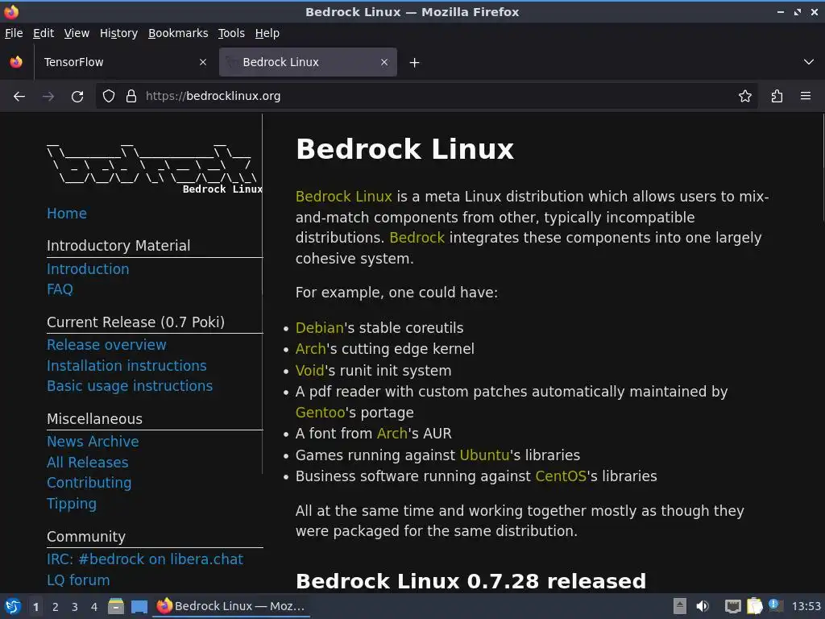Click the volume speaker tray icon
The height and width of the screenshot is (619, 825).
click(x=702, y=606)
